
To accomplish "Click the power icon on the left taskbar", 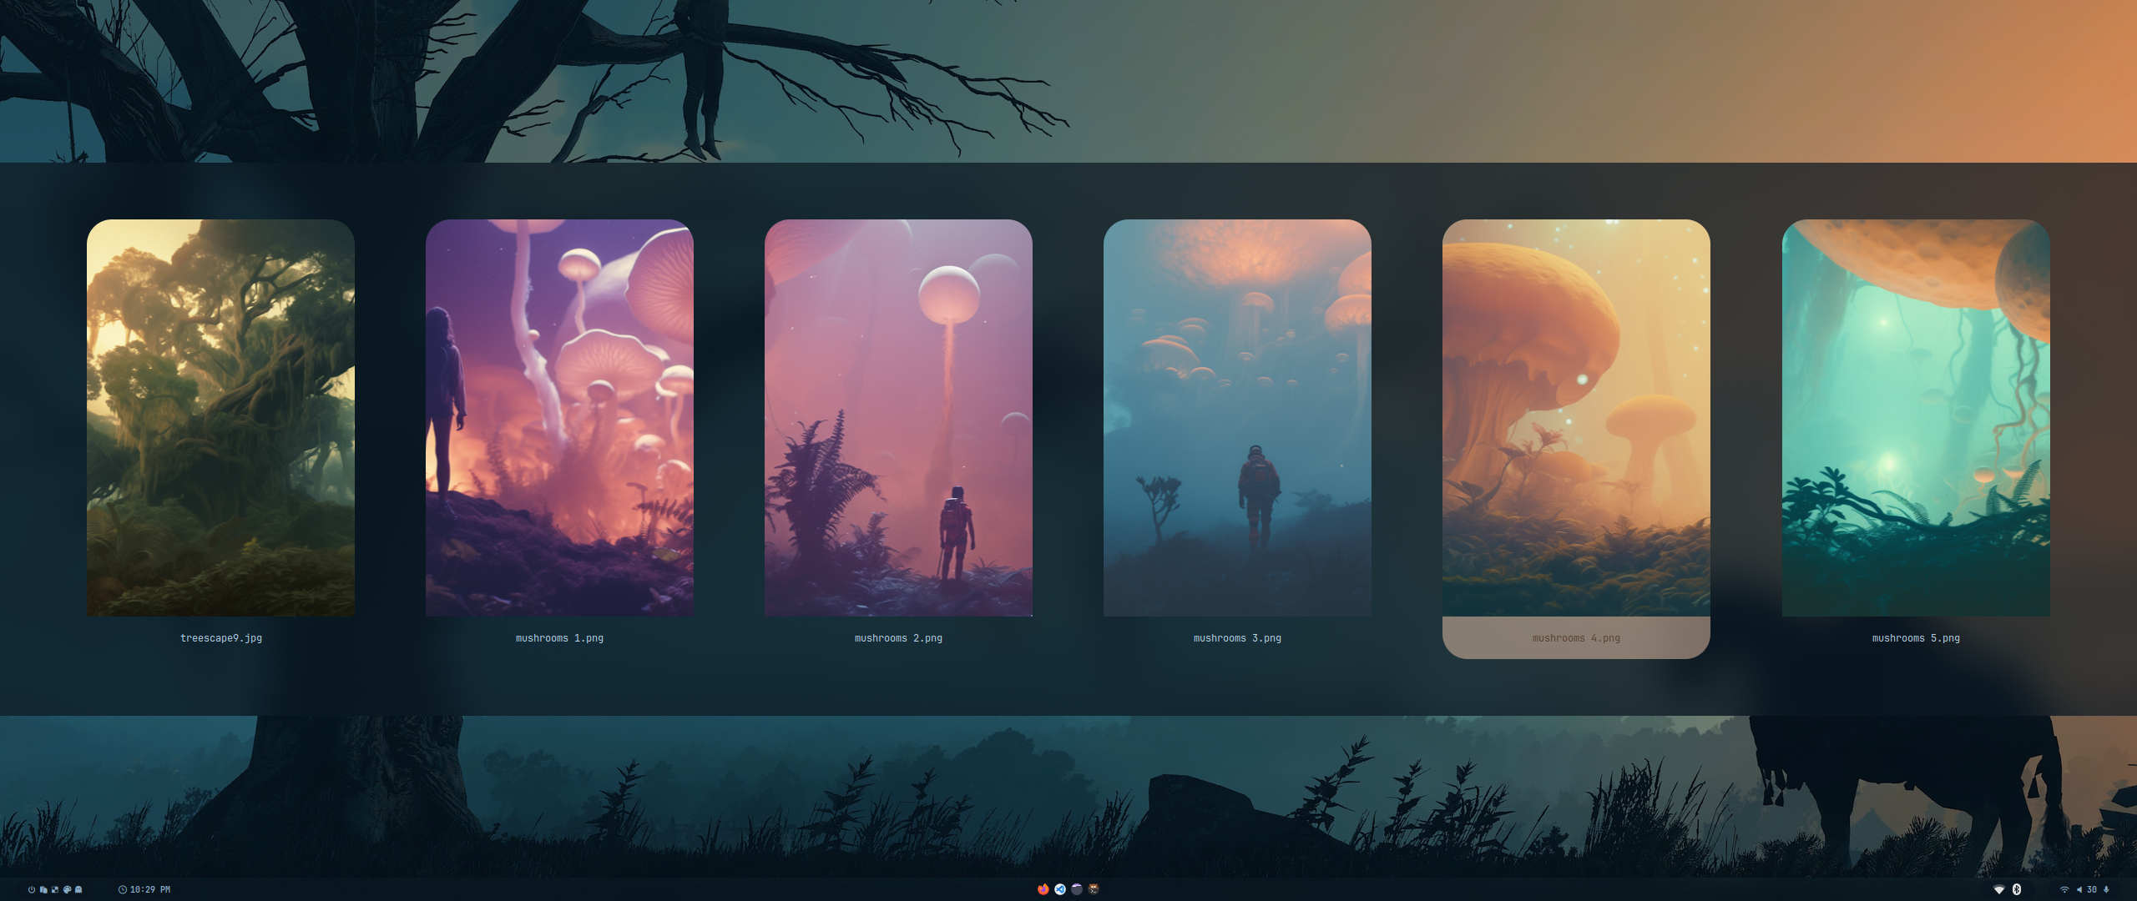I will tap(32, 889).
